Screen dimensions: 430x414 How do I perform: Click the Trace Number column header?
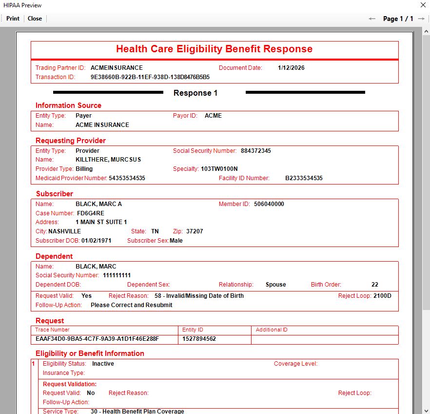click(x=52, y=330)
